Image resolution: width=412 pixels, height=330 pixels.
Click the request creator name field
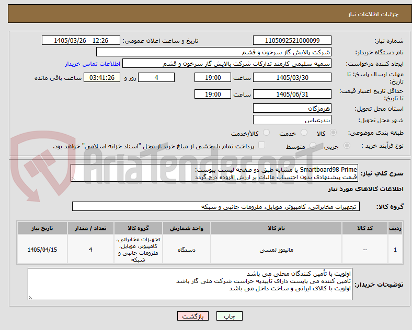227,64
